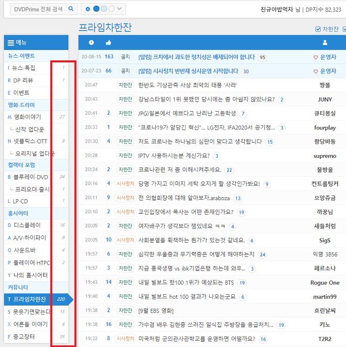This screenshot has width=346, height=347.
Task: Toggle the 차한잔 checkbox filter
Action: point(318,29)
